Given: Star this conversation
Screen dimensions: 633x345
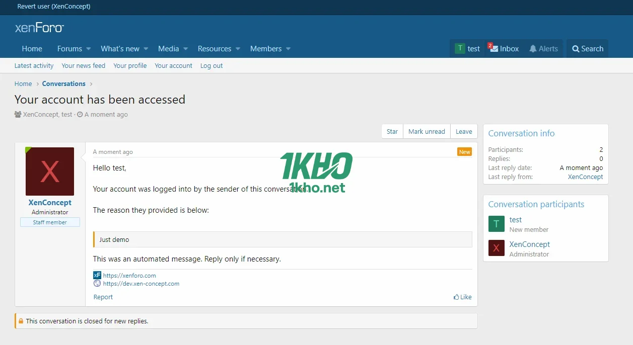Looking at the screenshot, I should (392, 131).
